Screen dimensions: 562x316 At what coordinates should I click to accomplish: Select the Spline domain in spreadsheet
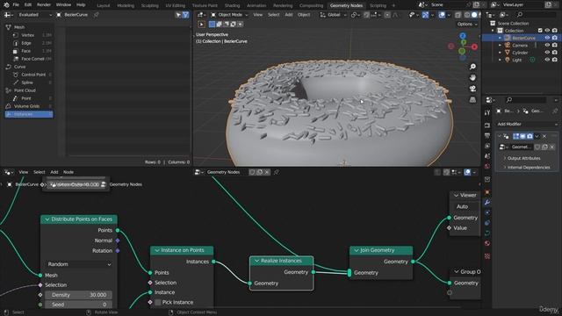point(27,83)
